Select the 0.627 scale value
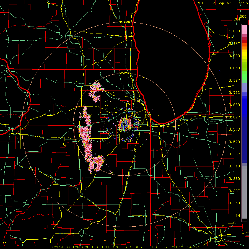Screen dimensions: 249x249 click(x=234, y=117)
